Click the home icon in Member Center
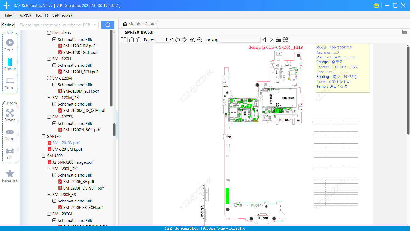This screenshot has width=410, height=231. (x=125, y=24)
